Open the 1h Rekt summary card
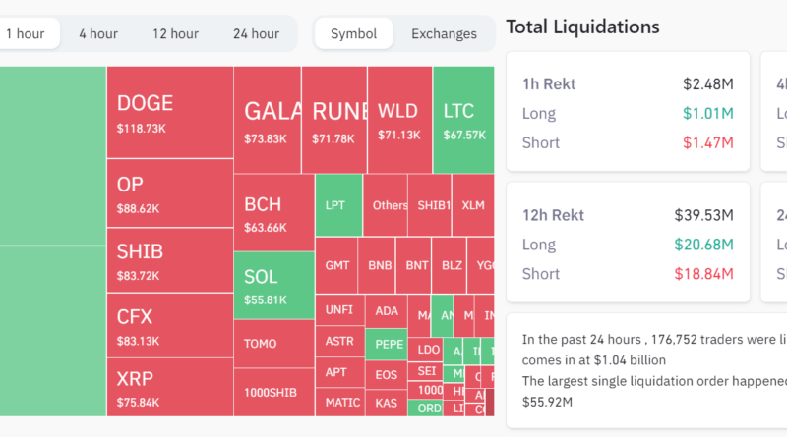Screen dimensions: 787x437 tap(627, 112)
